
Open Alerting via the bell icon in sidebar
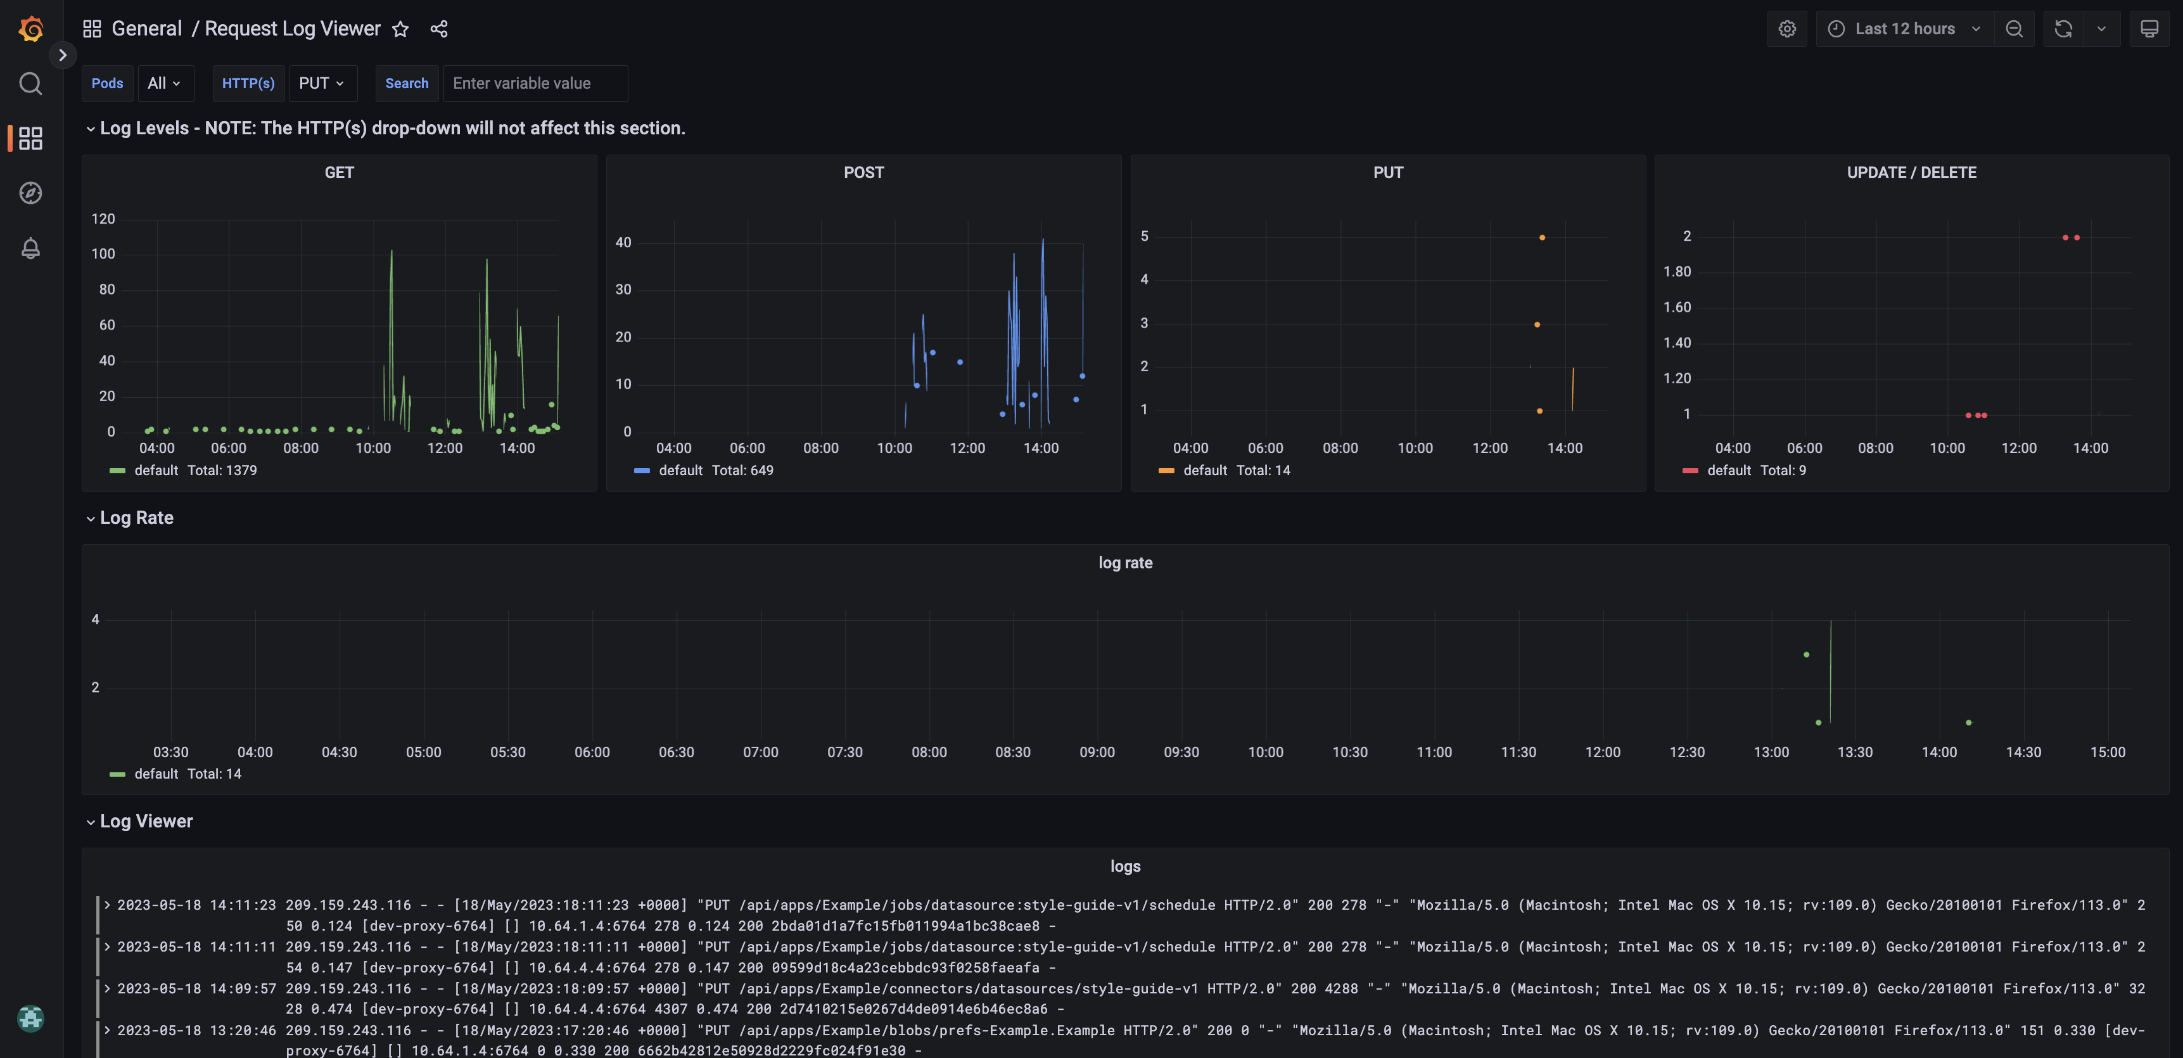(x=30, y=248)
